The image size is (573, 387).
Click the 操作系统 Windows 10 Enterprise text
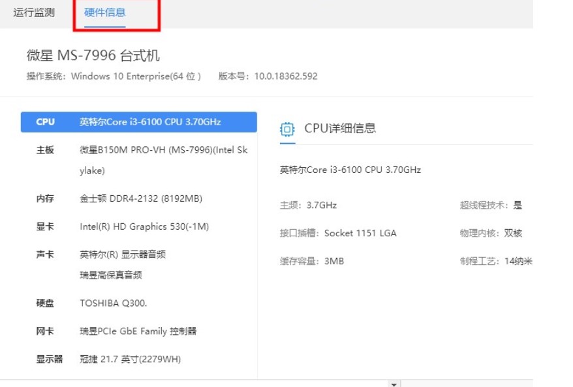coord(114,76)
